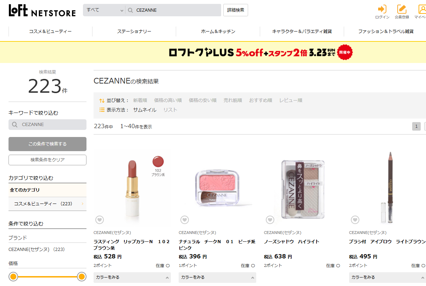Select brand CEZANNE(セザンヌ) (223) filter

[37, 250]
